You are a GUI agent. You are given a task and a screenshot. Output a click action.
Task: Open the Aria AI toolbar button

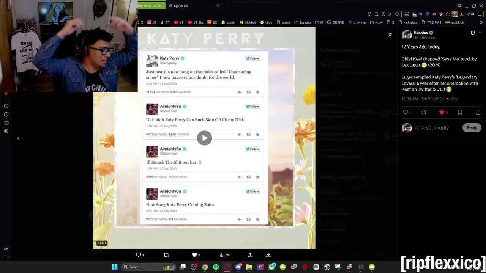tap(470, 14)
